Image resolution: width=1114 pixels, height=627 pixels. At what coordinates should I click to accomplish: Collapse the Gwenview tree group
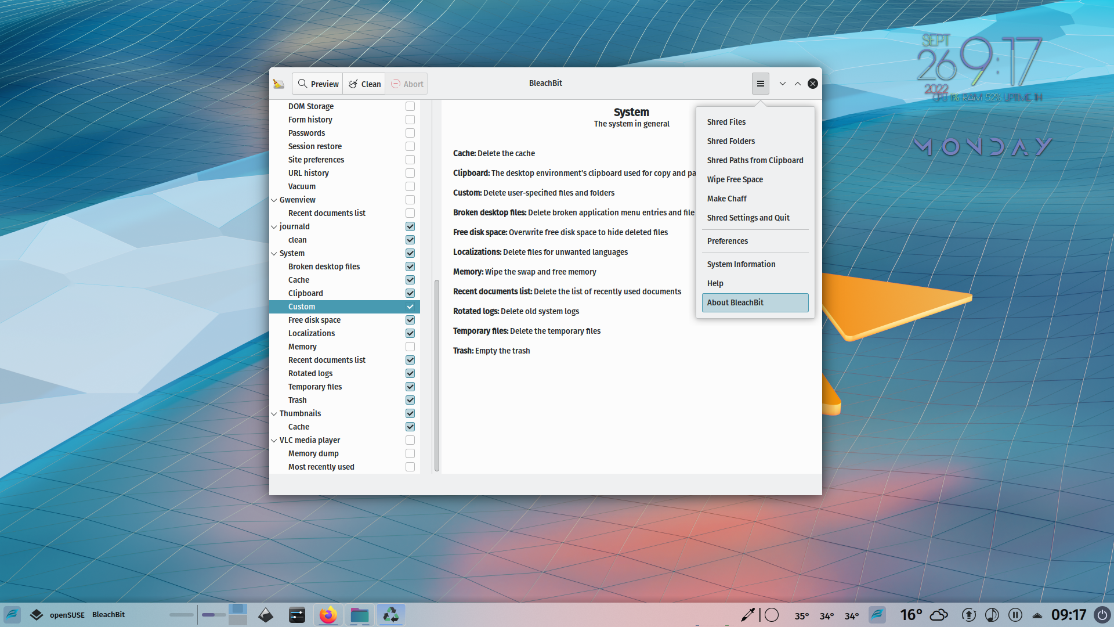pos(274,200)
